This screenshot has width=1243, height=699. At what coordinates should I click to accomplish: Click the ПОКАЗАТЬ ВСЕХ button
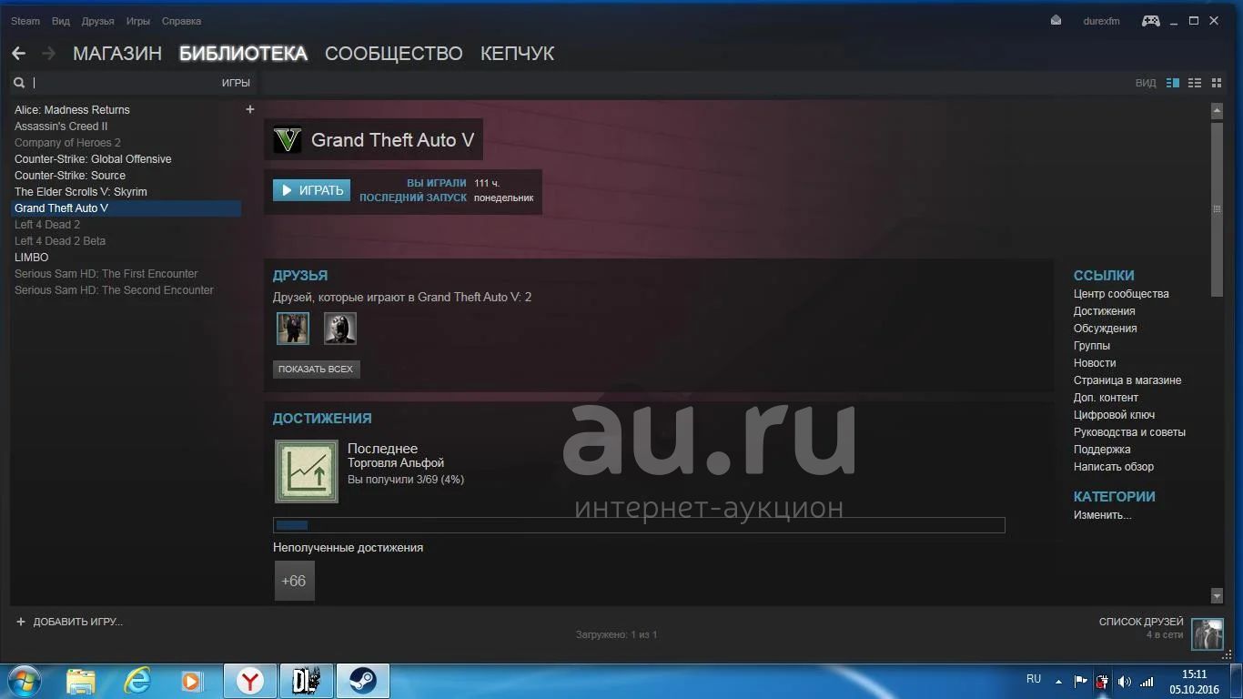point(316,370)
